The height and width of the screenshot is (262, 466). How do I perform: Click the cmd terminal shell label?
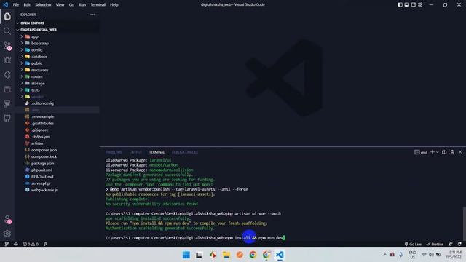[x=421, y=152]
